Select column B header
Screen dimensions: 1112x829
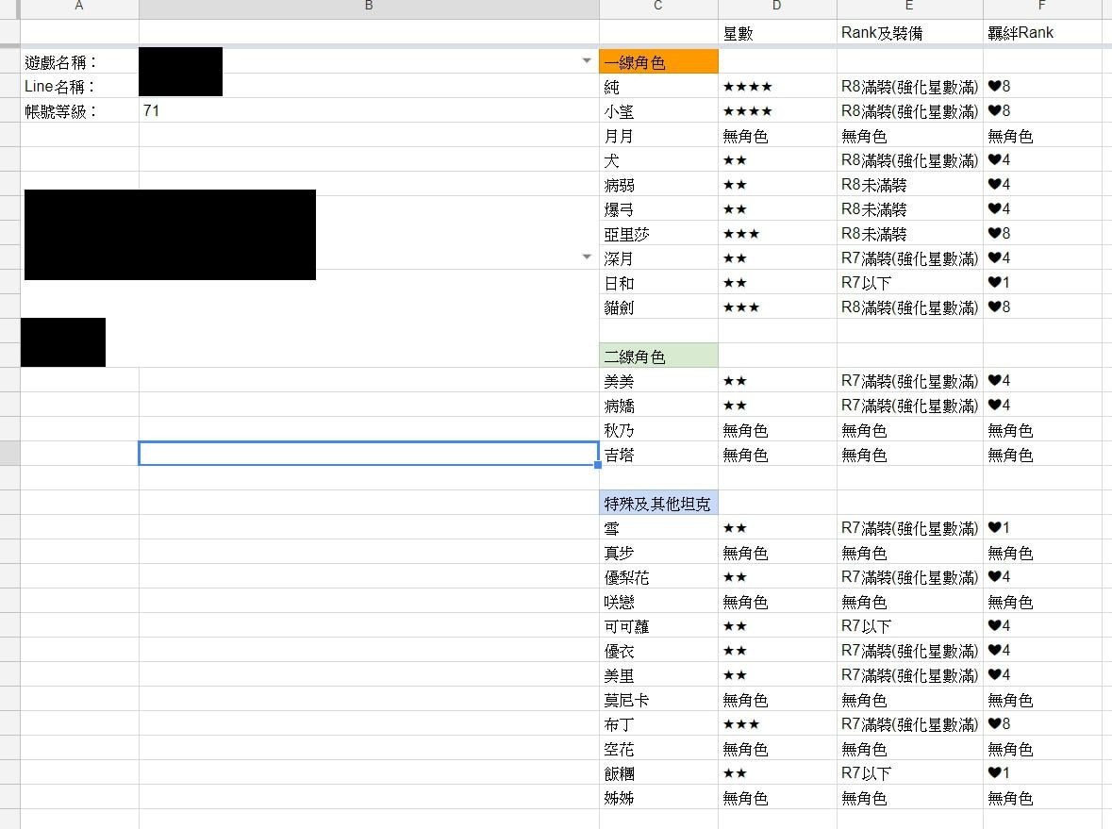coord(369,8)
